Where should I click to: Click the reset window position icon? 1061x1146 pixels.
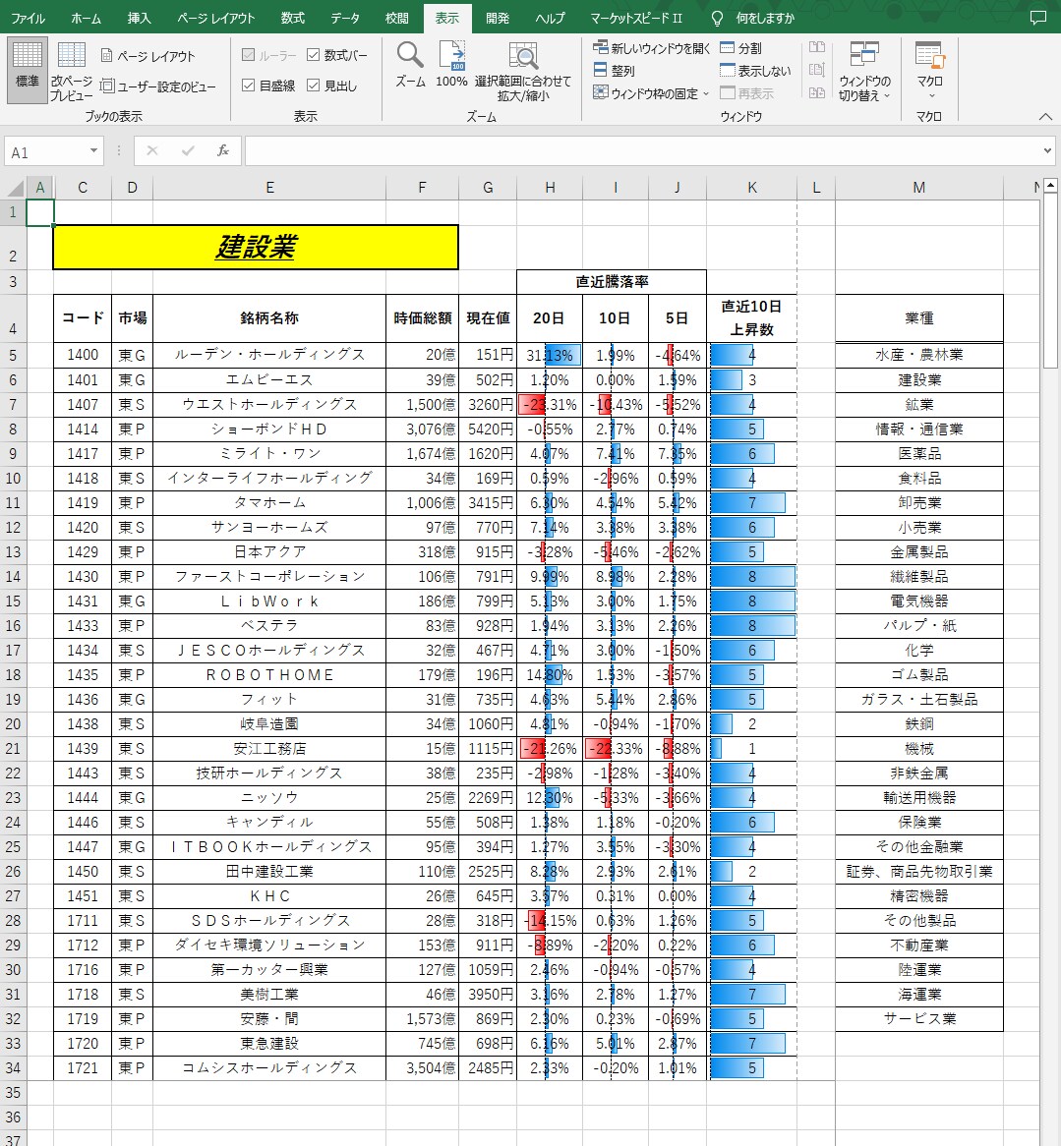pyautogui.click(x=817, y=92)
